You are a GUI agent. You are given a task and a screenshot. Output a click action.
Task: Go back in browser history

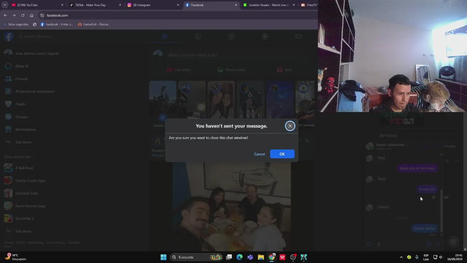[x=5, y=15]
